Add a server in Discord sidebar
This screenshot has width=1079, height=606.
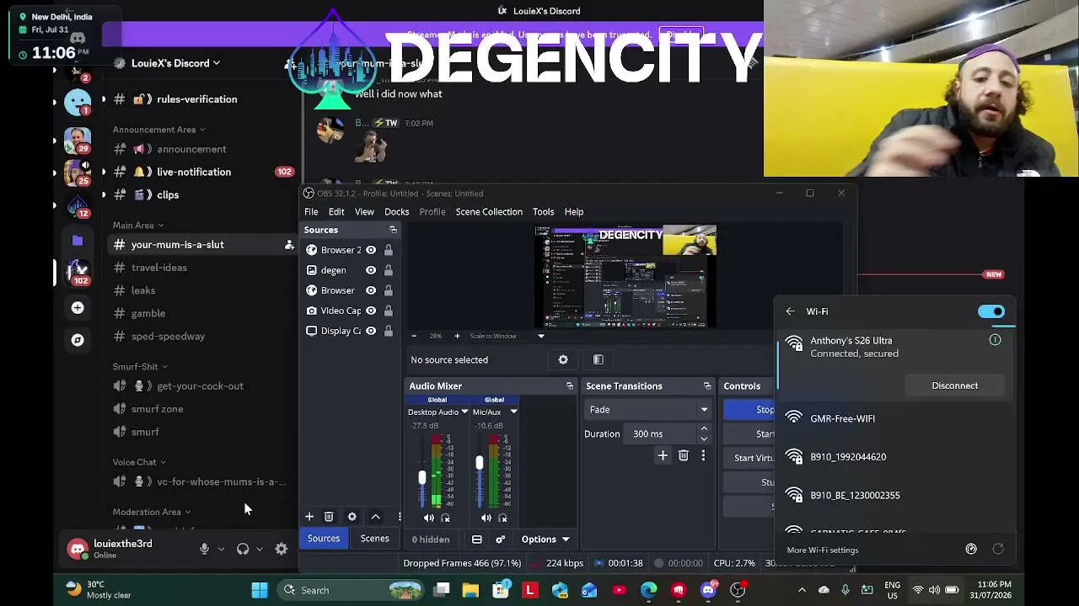78,308
